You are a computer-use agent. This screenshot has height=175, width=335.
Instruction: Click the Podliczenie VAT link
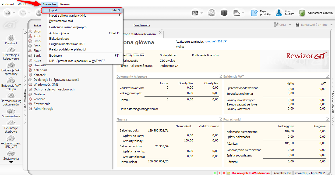(x=170, y=66)
